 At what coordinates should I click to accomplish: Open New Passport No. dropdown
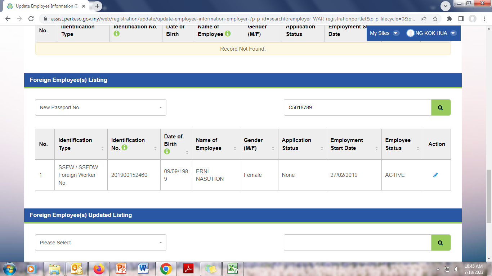tap(100, 107)
